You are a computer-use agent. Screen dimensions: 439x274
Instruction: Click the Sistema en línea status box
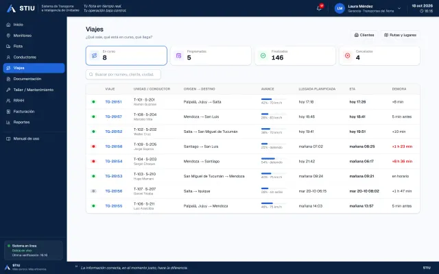tap(34, 250)
